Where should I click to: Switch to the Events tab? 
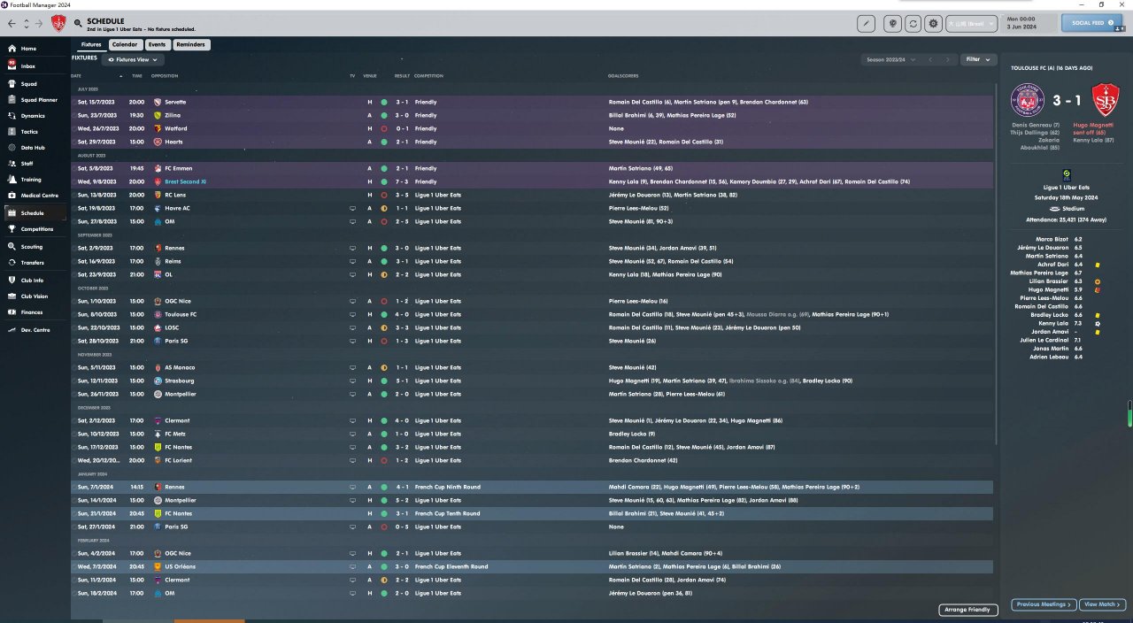(x=157, y=44)
